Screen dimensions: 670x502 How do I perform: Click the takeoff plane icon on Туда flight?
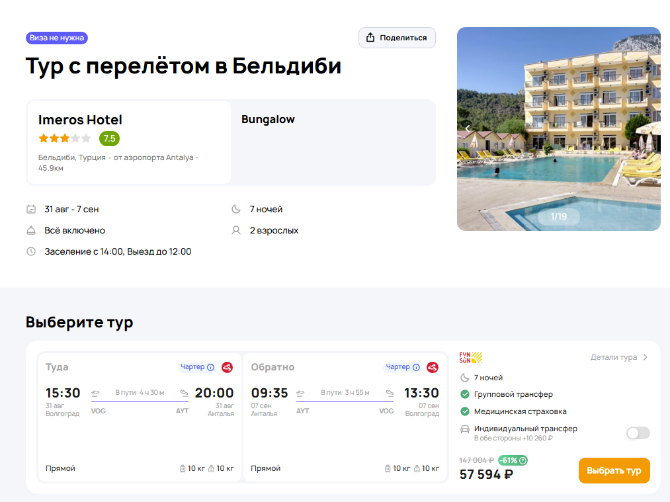[95, 393]
